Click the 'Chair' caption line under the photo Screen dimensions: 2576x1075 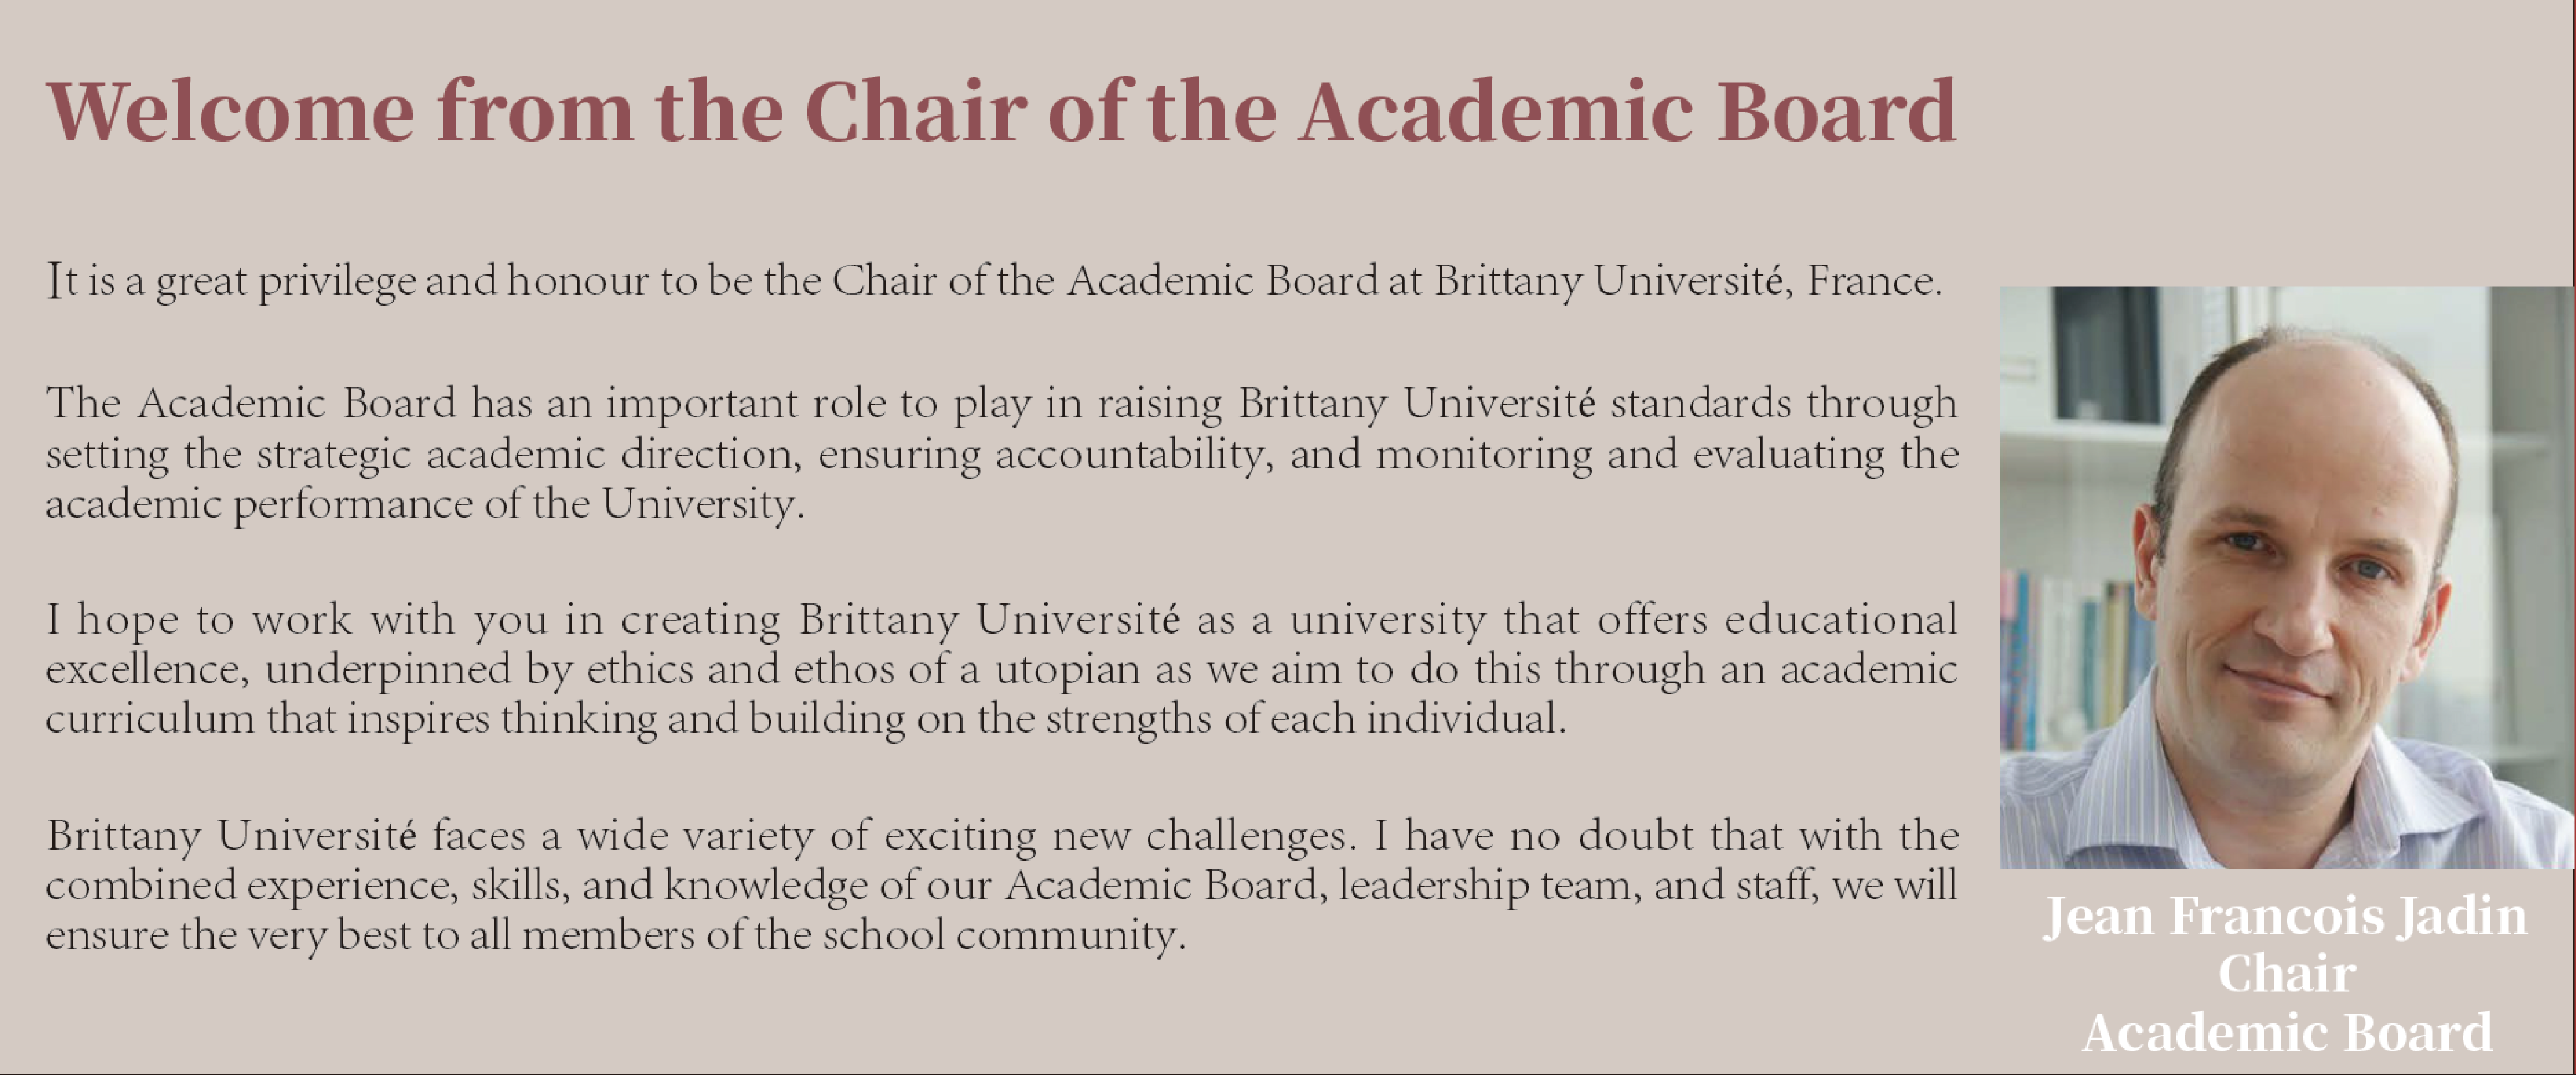click(x=2286, y=973)
